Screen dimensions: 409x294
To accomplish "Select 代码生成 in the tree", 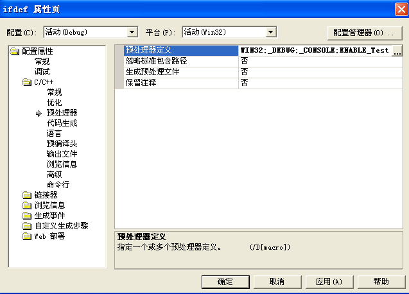I will (62, 123).
